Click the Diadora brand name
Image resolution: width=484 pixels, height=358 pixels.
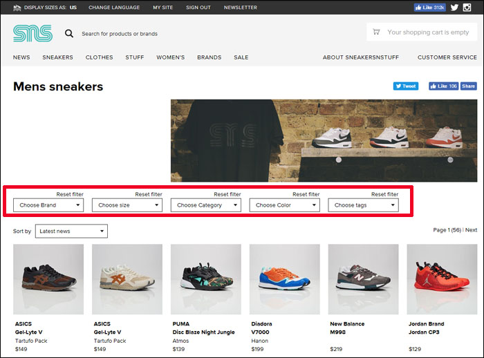click(262, 323)
